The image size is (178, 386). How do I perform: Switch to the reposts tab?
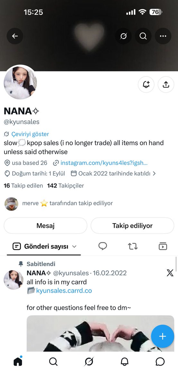(133, 246)
